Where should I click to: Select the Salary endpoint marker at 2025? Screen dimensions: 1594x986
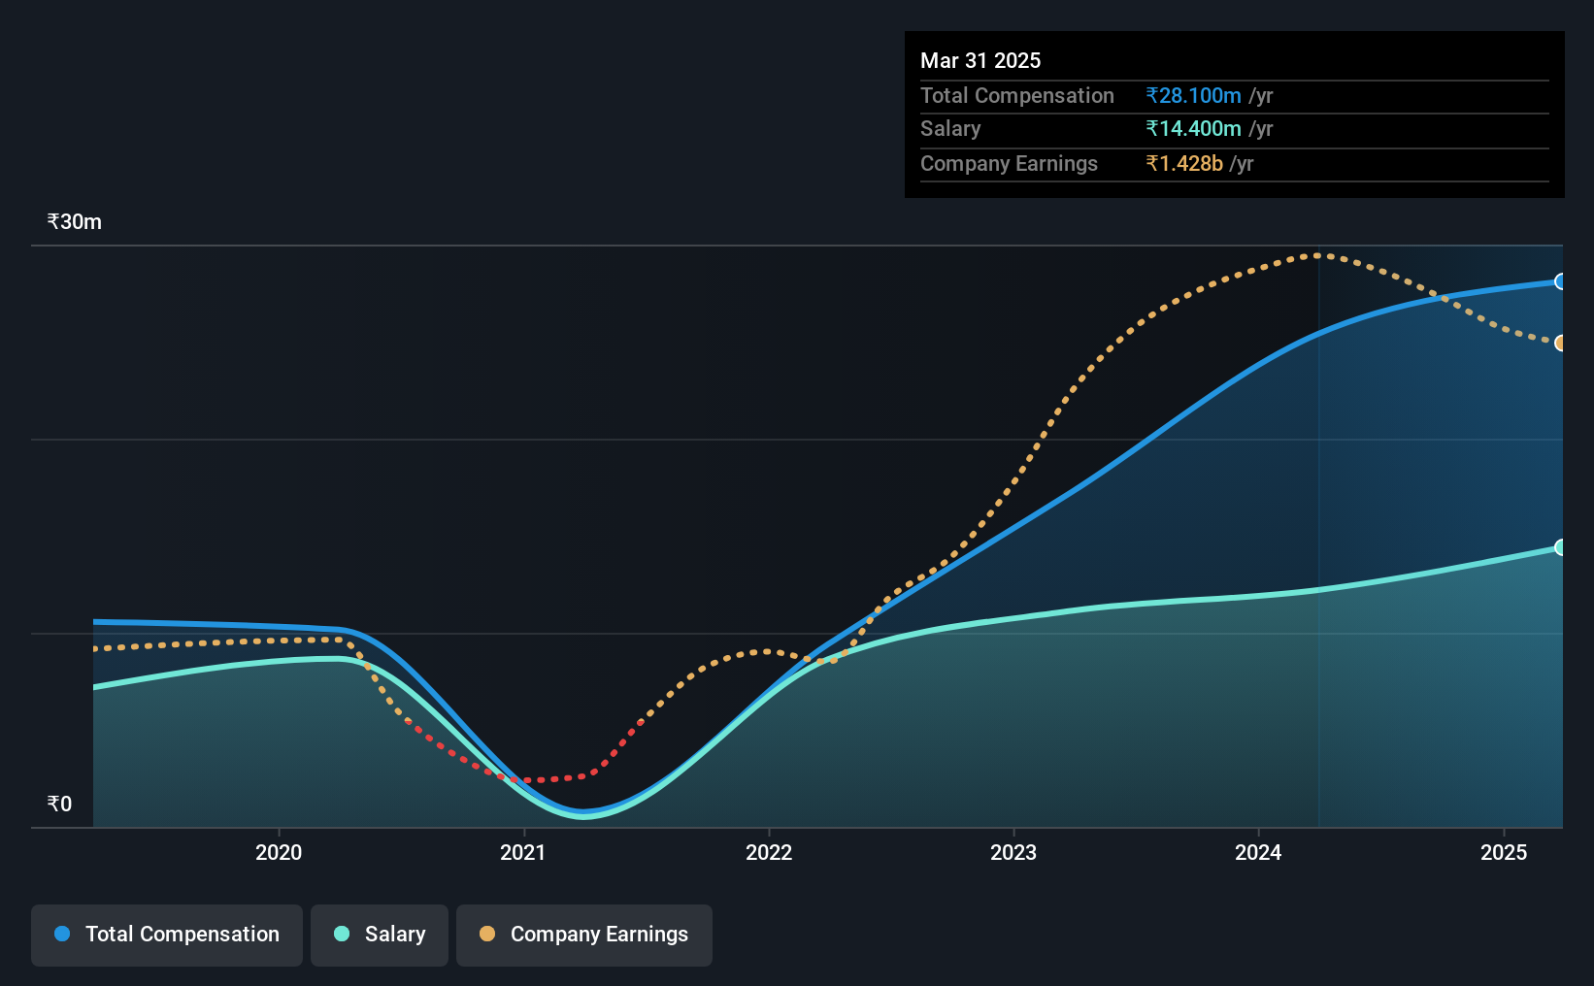coord(1561,547)
